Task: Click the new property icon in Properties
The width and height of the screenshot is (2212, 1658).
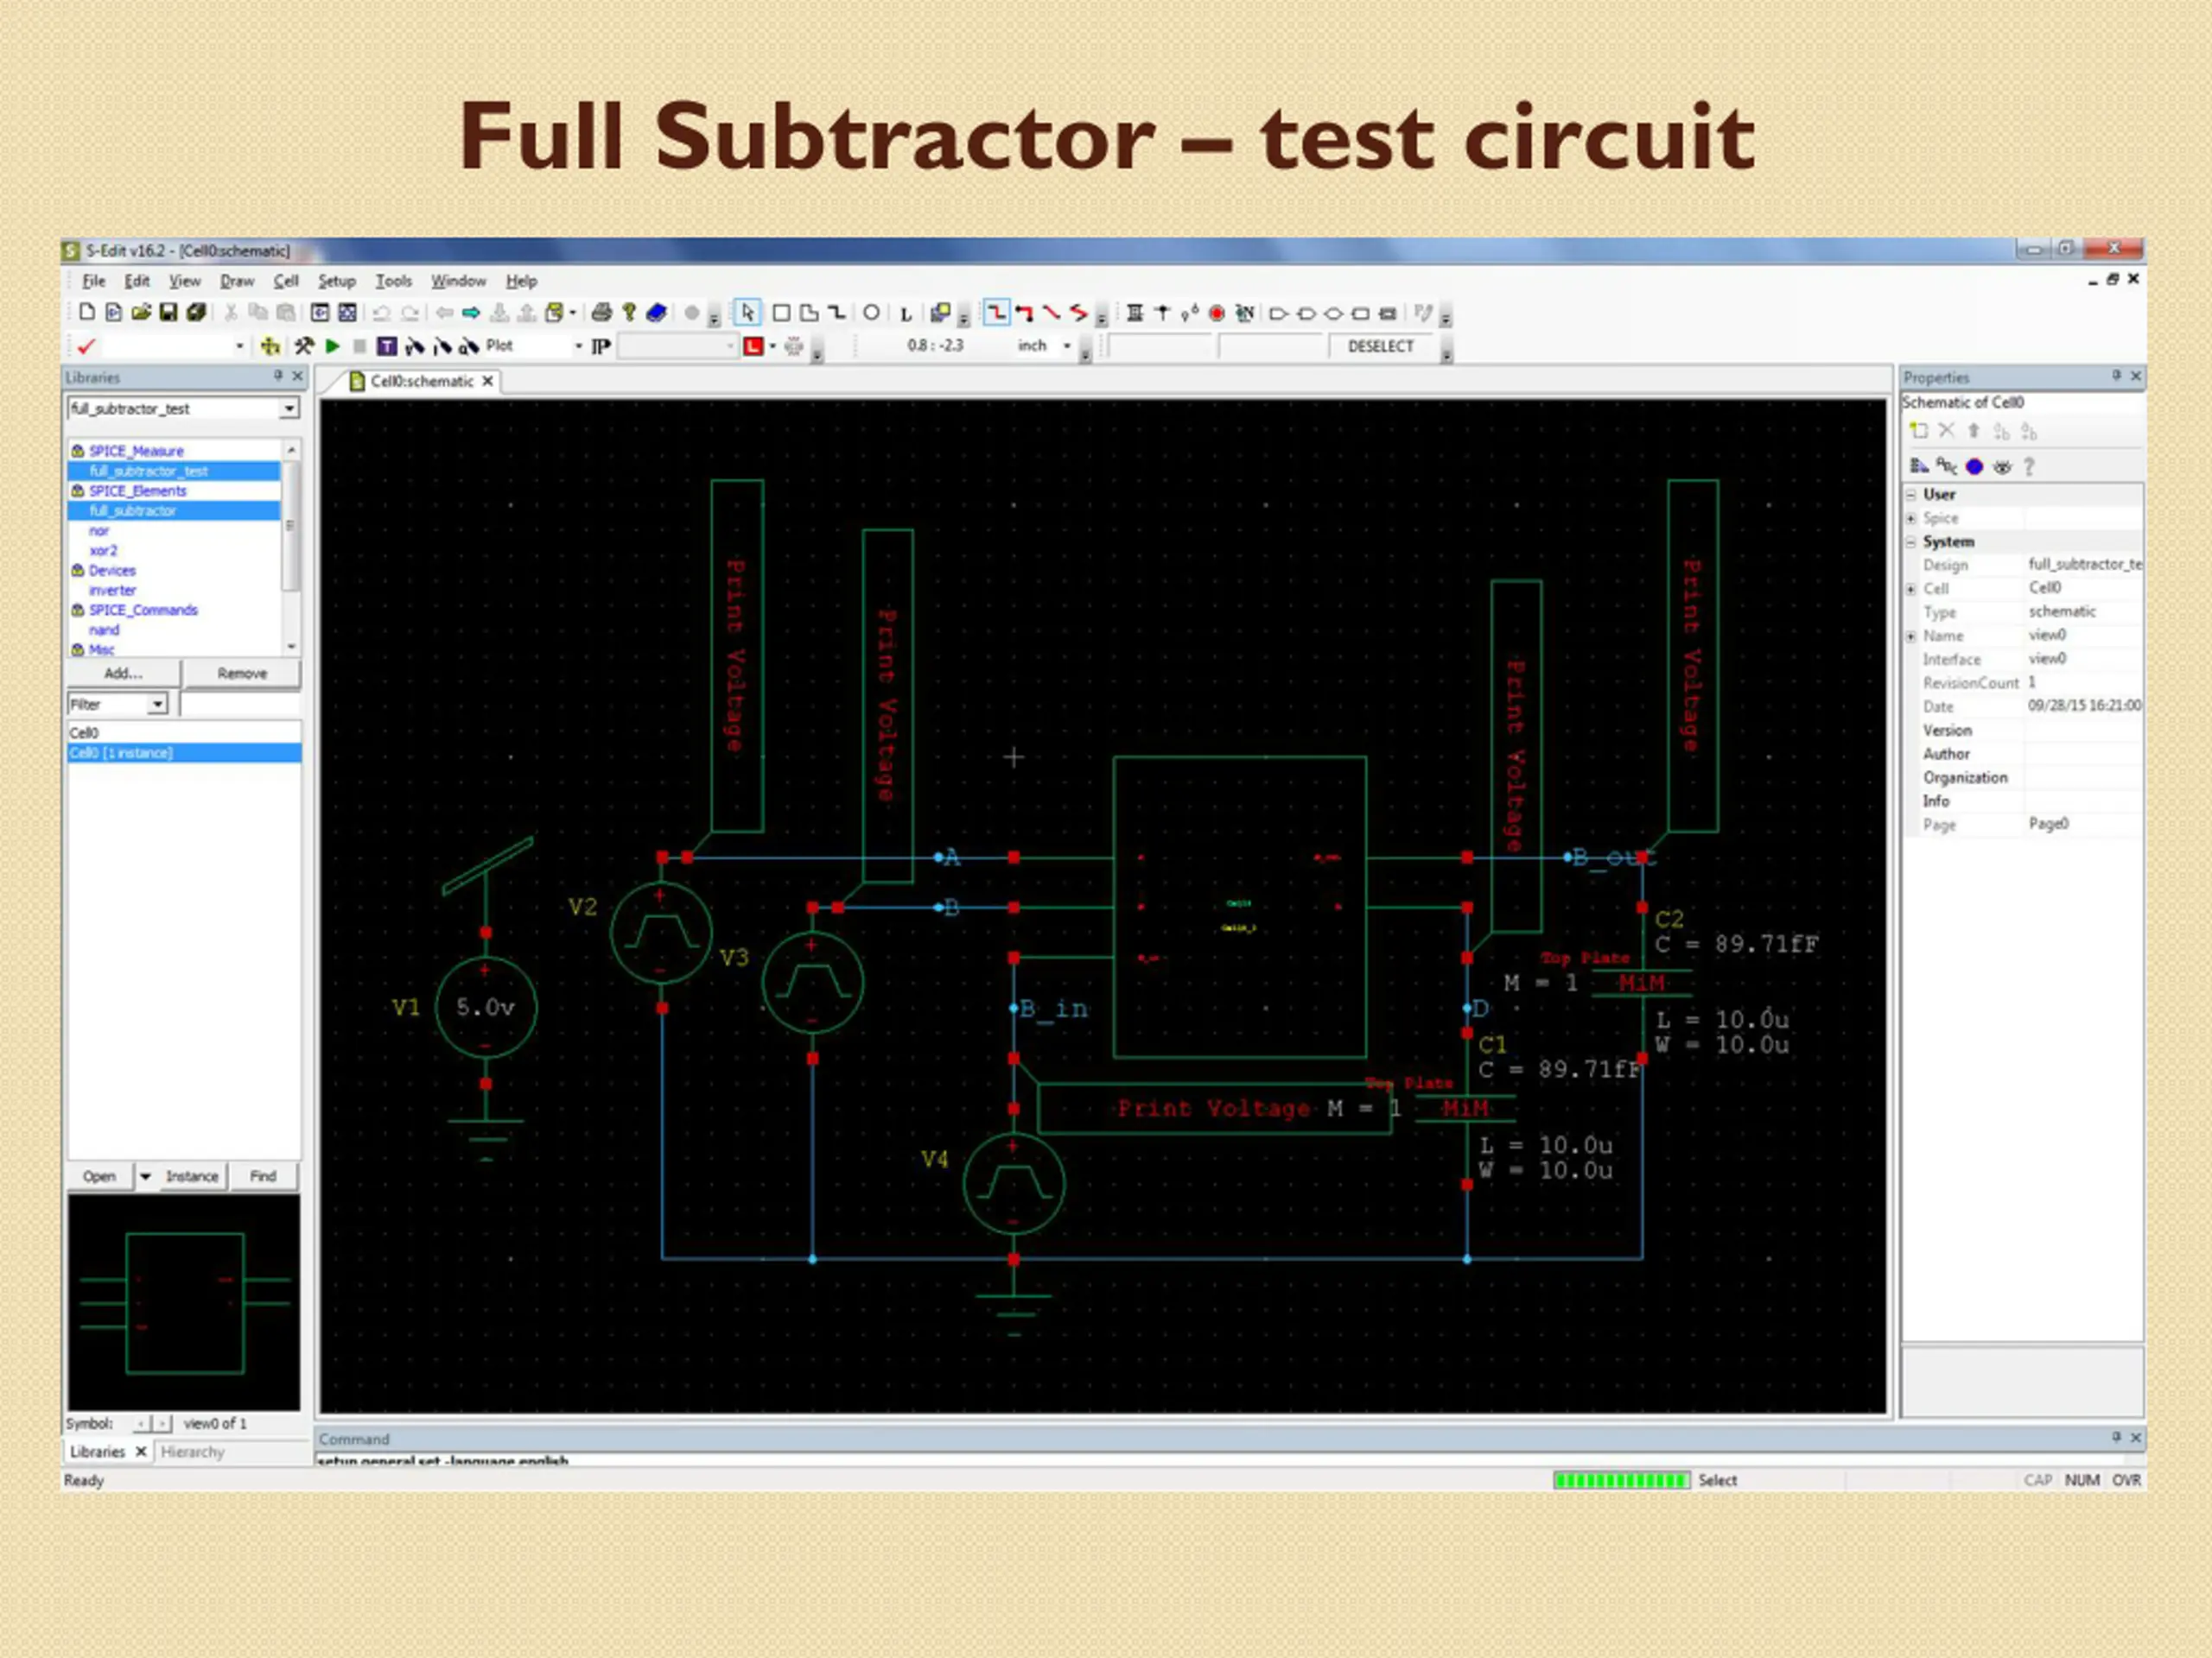Action: (1918, 431)
